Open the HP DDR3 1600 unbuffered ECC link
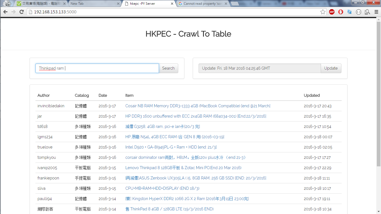Image resolution: width=381 pixels, height=214 pixels. pyautogui.click(x=196, y=116)
